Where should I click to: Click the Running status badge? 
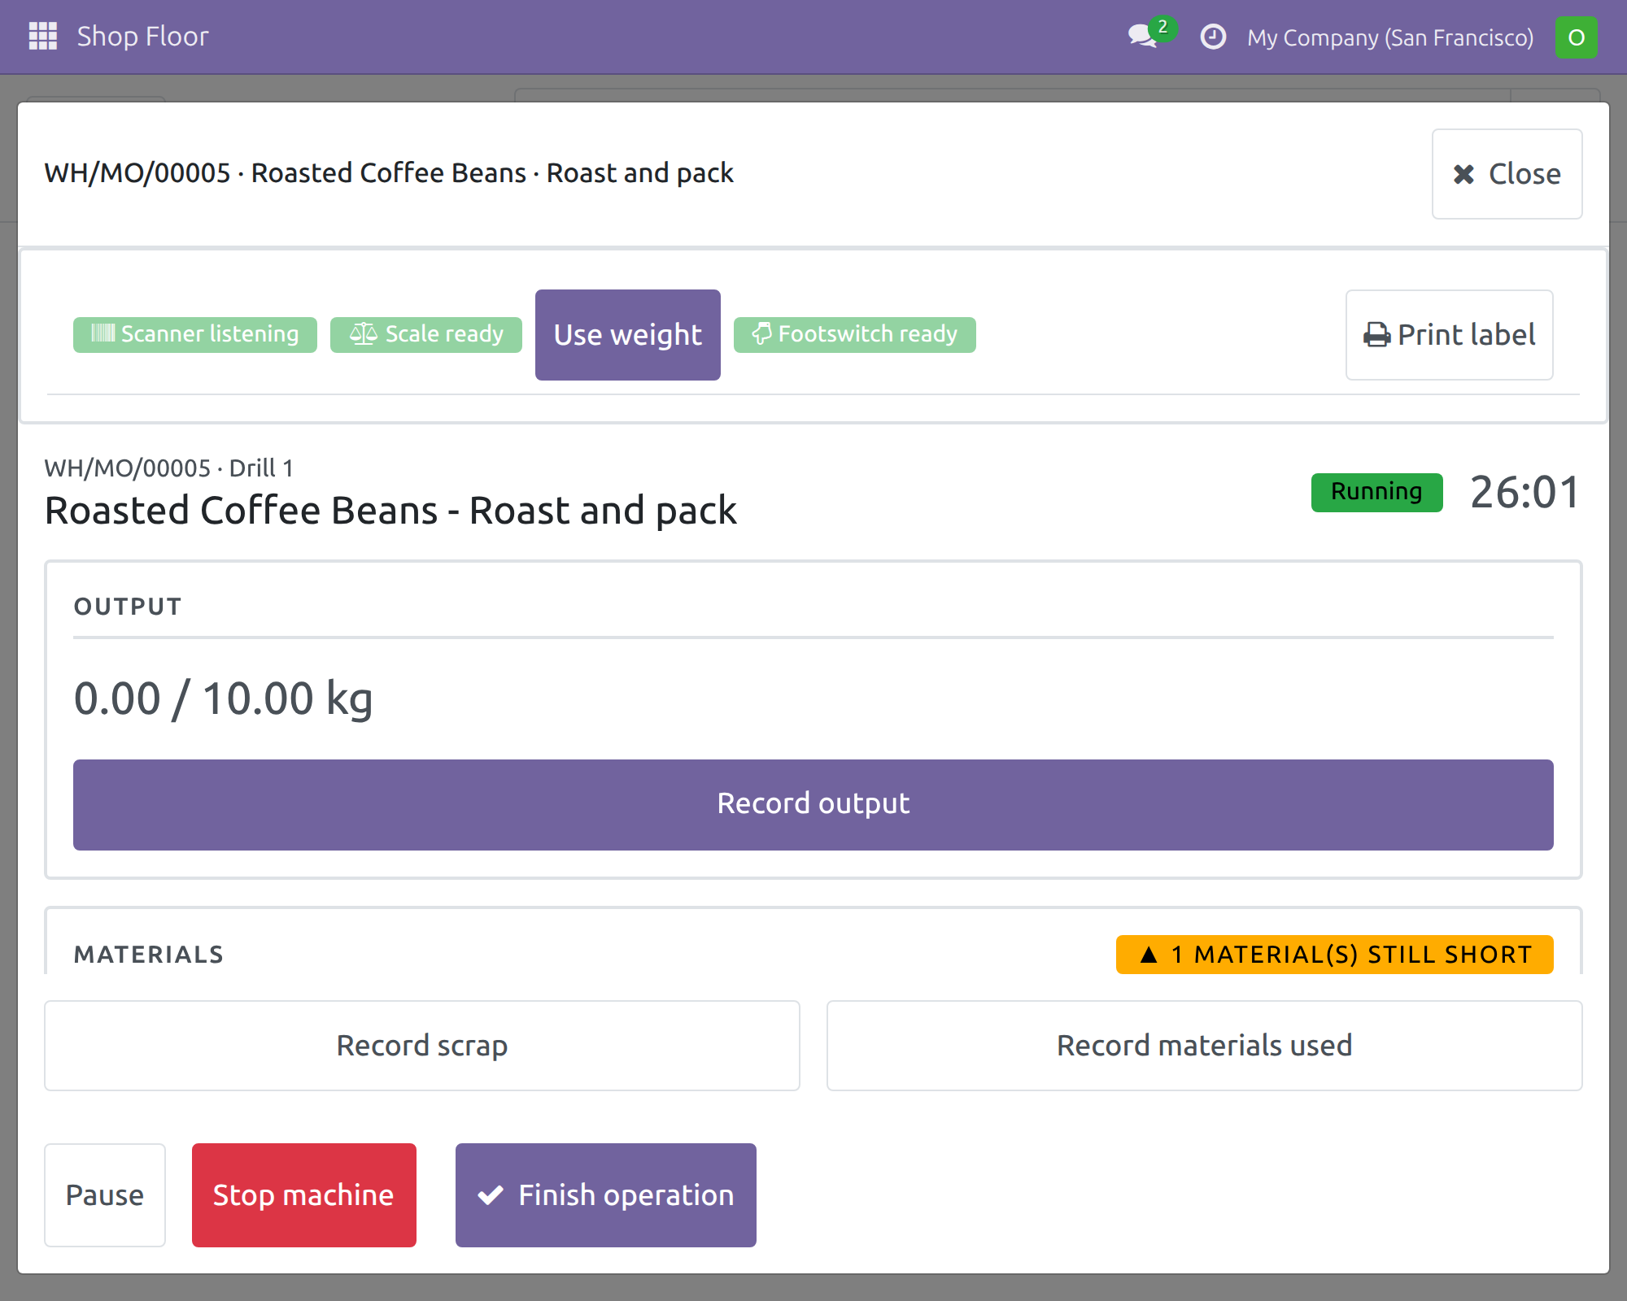[1377, 492]
